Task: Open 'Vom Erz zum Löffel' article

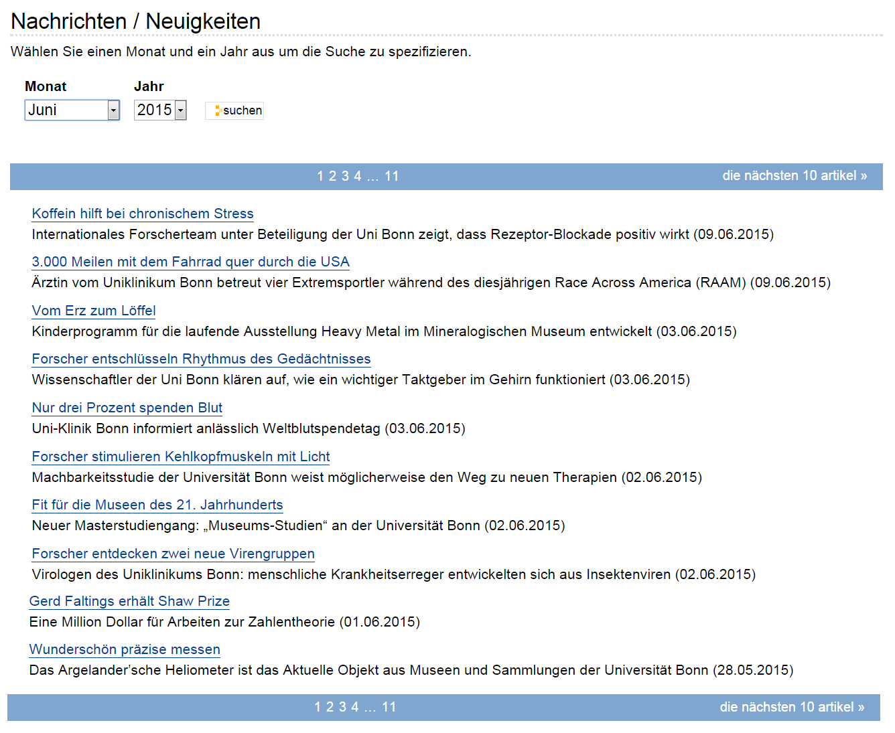Action: [94, 311]
